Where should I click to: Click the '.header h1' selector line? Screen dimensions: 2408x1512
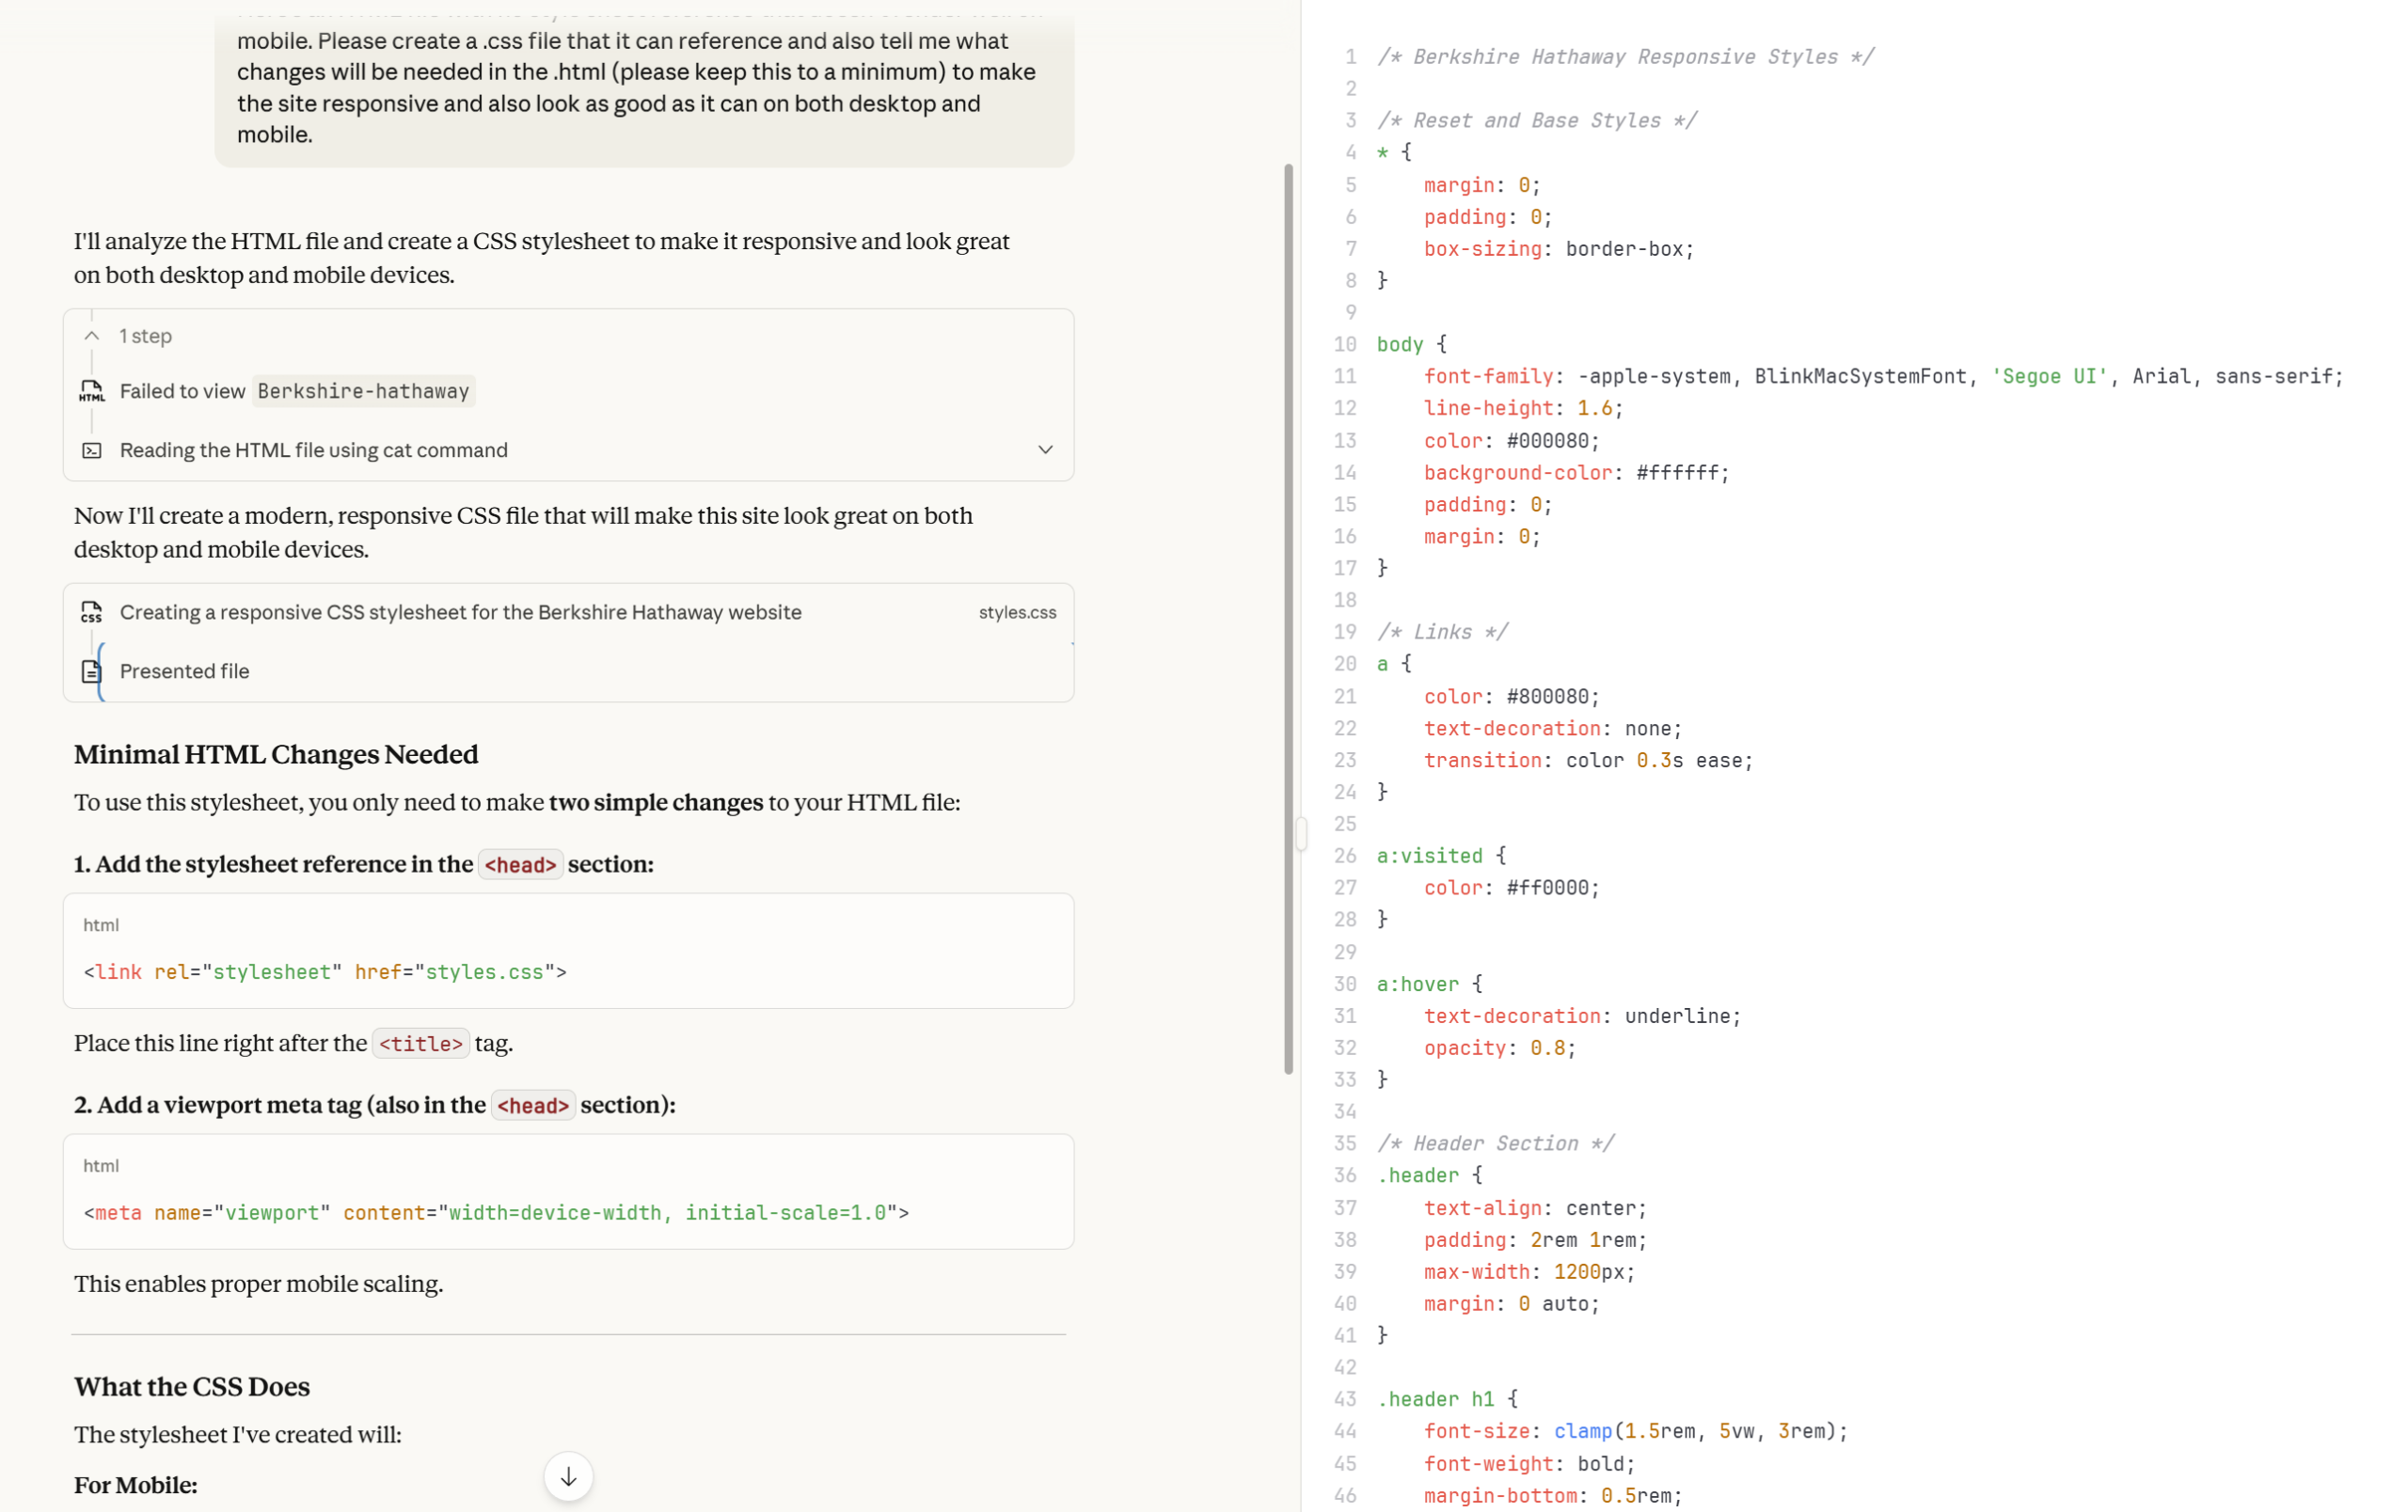1435,1399
